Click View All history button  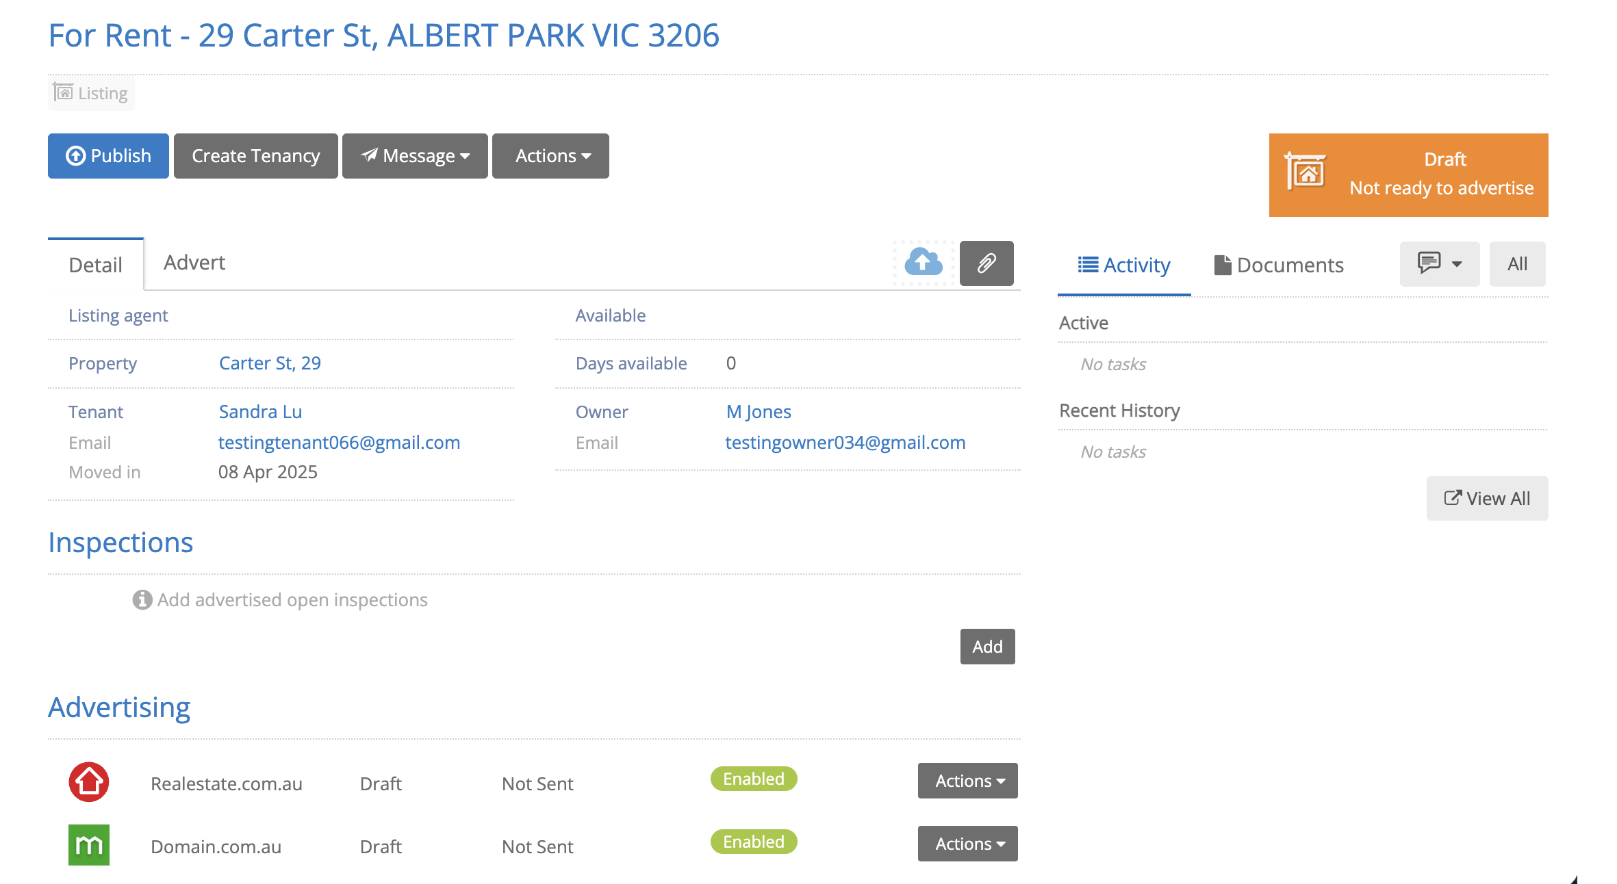coord(1488,499)
